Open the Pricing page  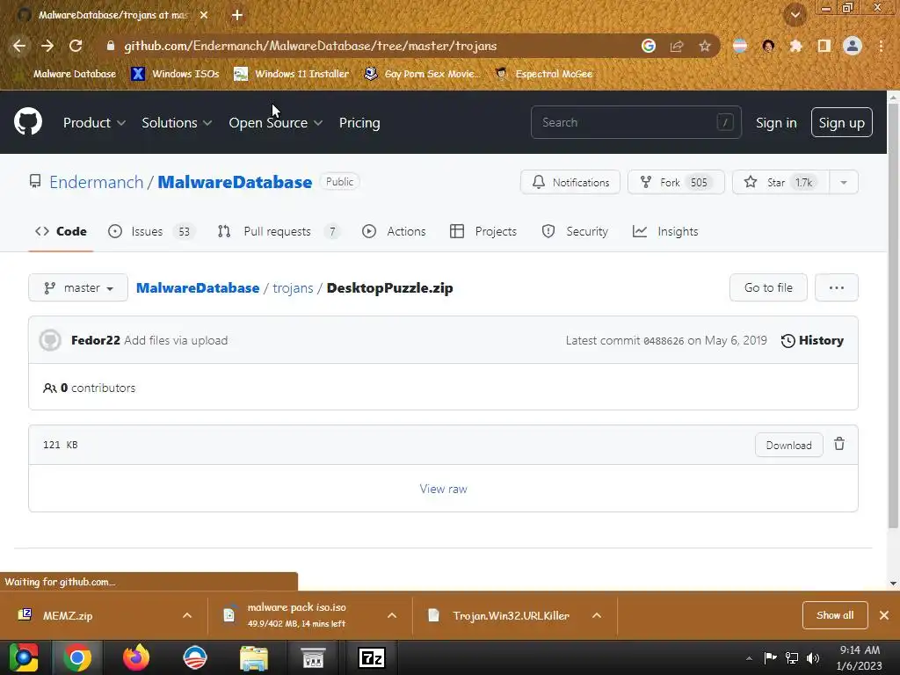pos(359,123)
